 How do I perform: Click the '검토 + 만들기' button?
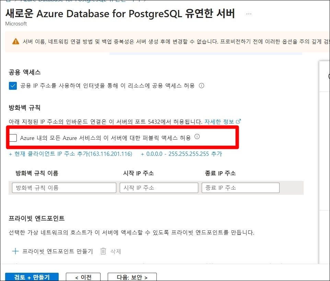point(32,277)
